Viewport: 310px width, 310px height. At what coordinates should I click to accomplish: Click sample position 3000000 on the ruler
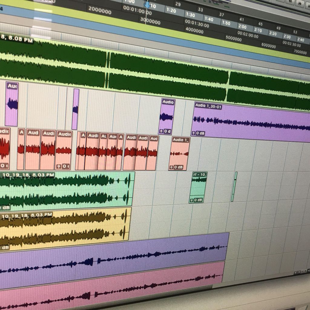pos(150,21)
